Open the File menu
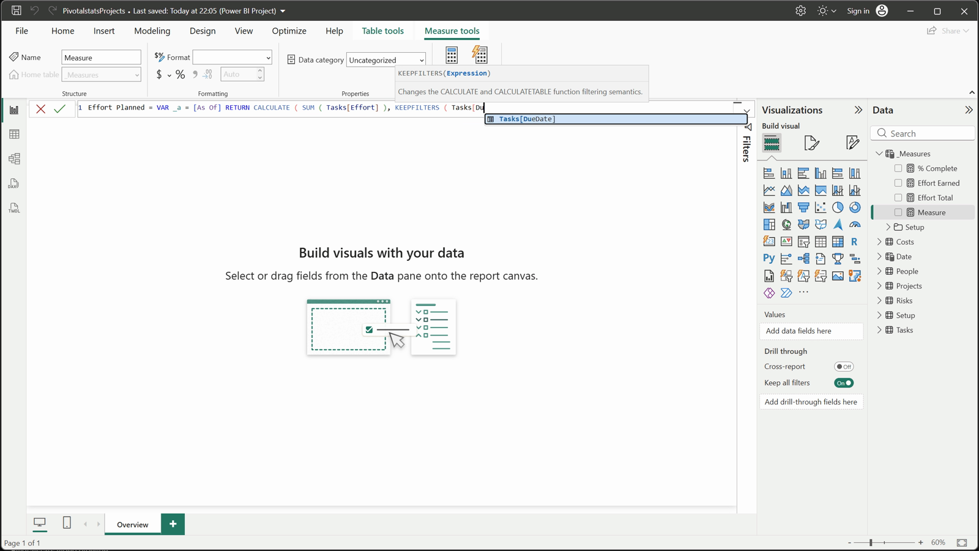The image size is (979, 551). click(x=22, y=31)
